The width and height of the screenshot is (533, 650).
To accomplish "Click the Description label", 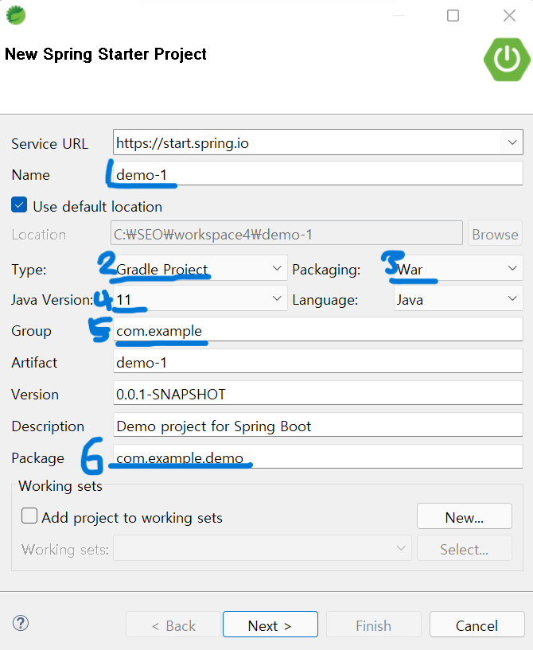I will click(48, 426).
